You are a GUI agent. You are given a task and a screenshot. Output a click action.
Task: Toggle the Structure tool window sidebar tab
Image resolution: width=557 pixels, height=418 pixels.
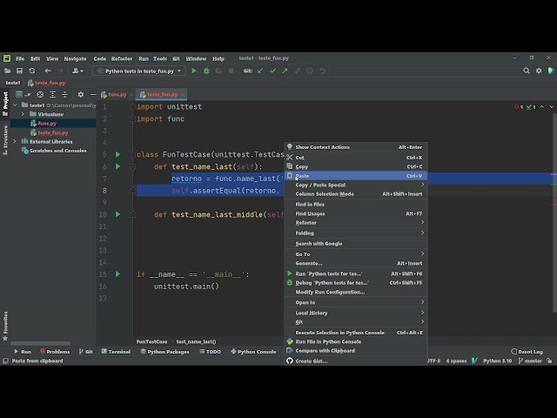[x=5, y=139]
